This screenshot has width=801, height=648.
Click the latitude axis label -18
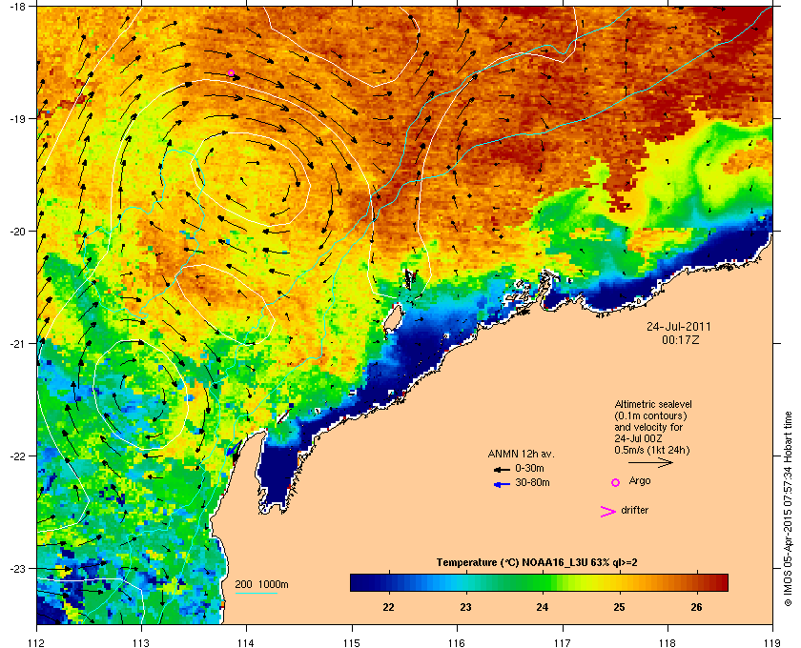pyautogui.click(x=17, y=6)
